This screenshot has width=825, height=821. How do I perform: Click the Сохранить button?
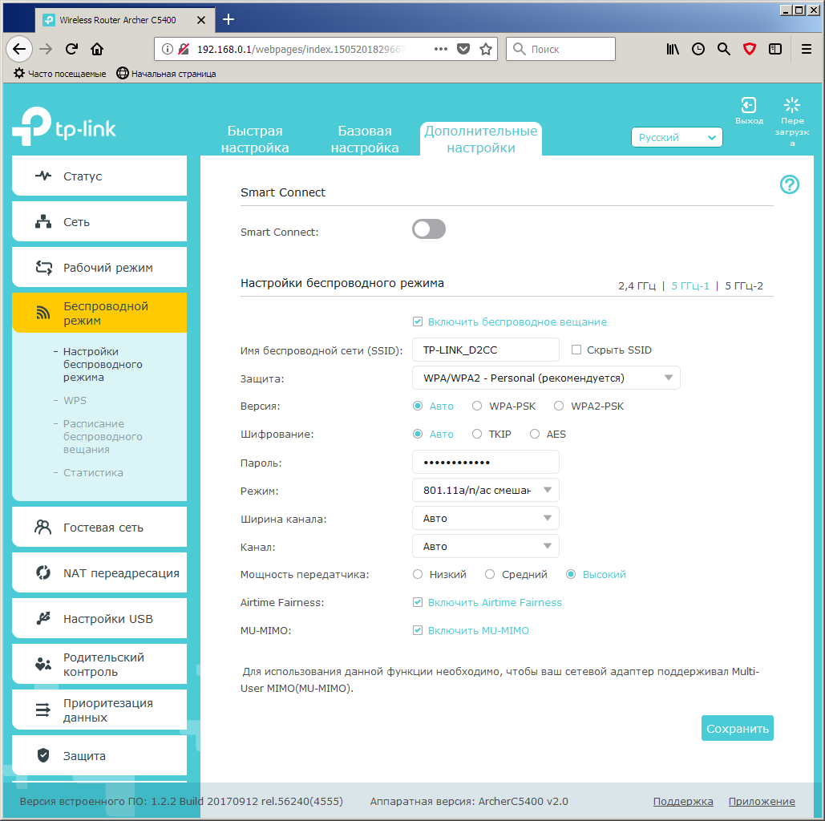pyautogui.click(x=737, y=728)
